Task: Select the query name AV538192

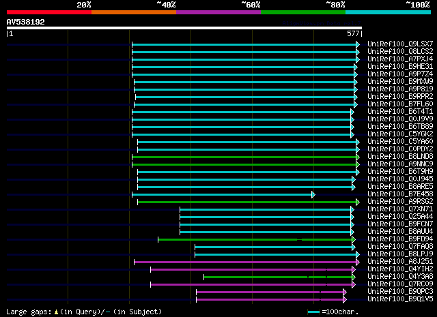Action: (26, 22)
